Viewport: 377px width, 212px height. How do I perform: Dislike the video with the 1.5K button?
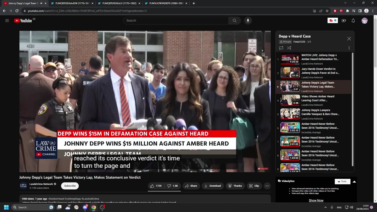click(173, 186)
